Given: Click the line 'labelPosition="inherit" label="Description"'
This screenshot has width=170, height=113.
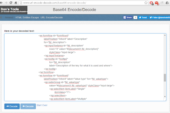Looking at the screenshot, I should coord(66,39).
